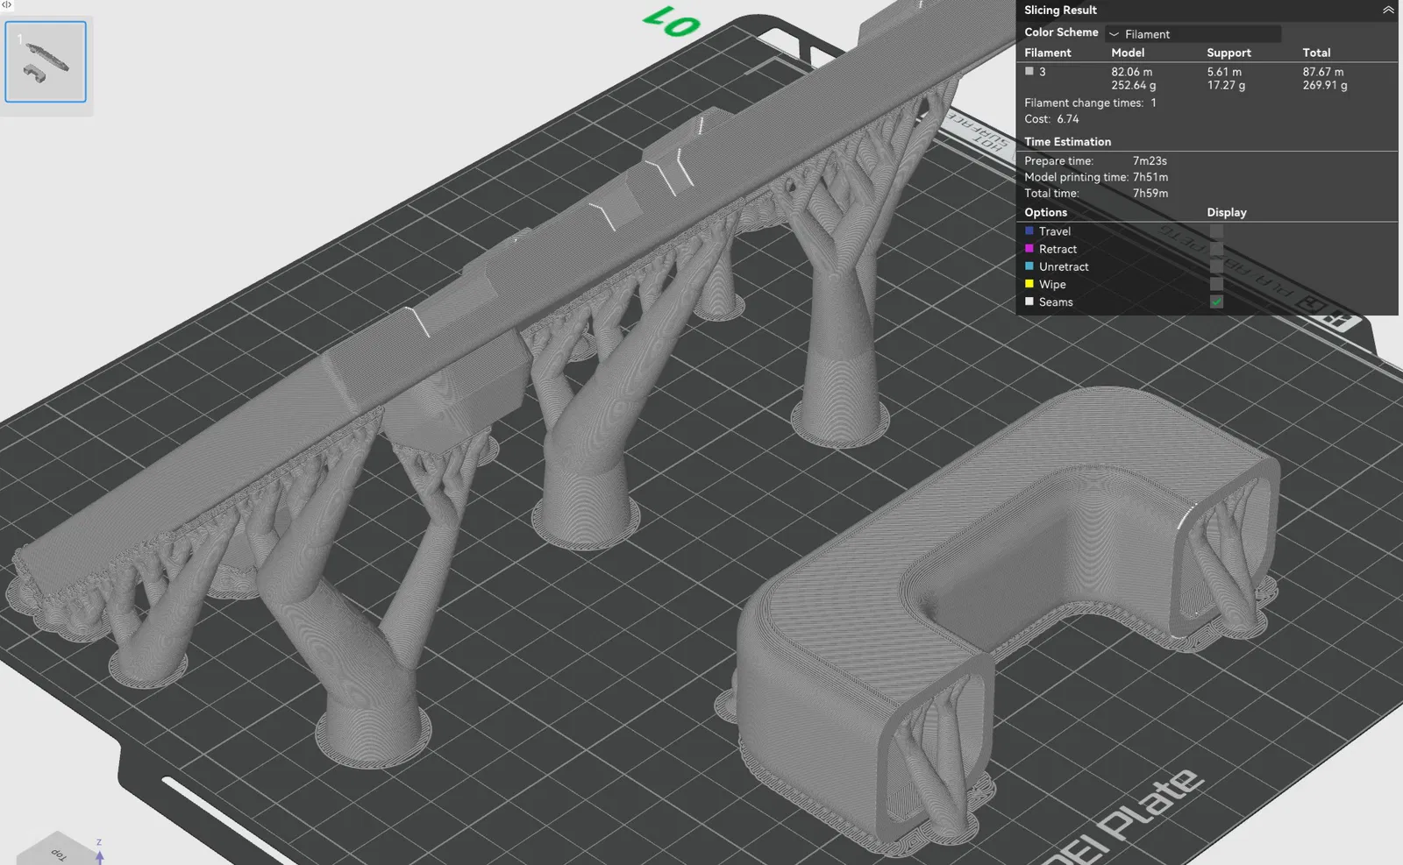Viewport: 1403px width, 865px height.
Task: Click the "Retract" option label
Action: 1058,249
